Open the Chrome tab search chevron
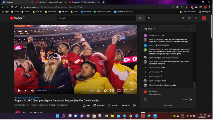This screenshot has width=213, height=120. coord(190,2)
